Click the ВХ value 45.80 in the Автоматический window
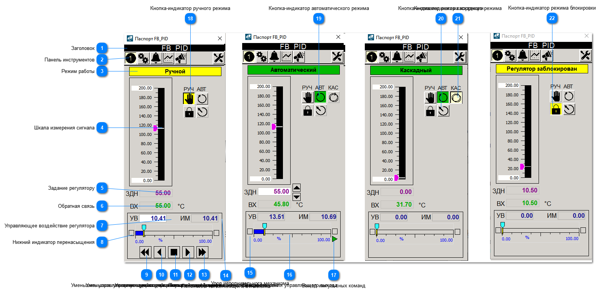The image size is (602, 295). (x=274, y=204)
